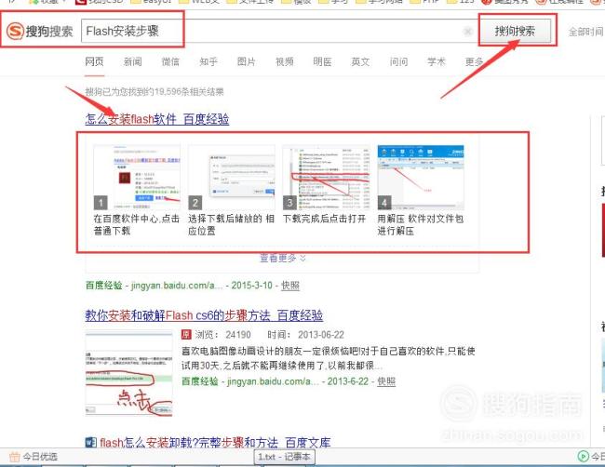Open the Flash cs6 result thumbnail image
Viewport: 605px width, 467px height.
coord(128,374)
